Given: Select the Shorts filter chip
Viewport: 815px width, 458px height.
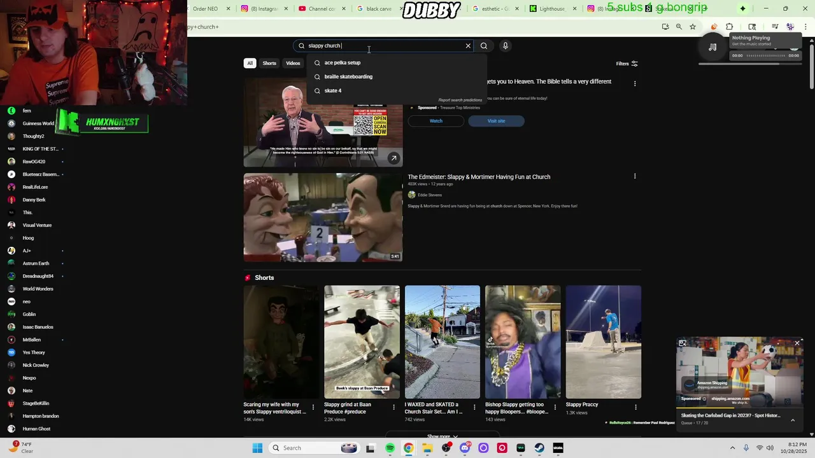Looking at the screenshot, I should [x=269, y=63].
